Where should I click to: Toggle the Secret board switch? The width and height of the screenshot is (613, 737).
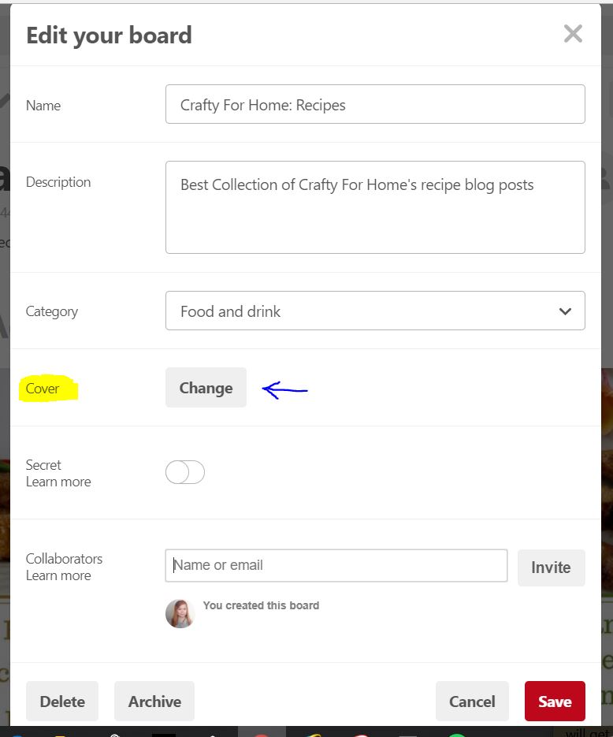click(185, 472)
